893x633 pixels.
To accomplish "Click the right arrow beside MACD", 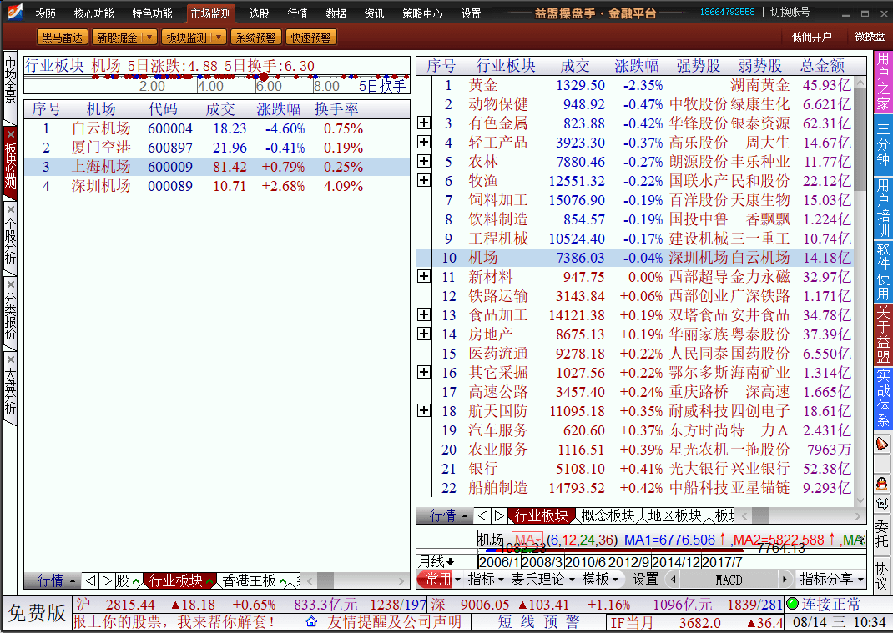I will [x=785, y=580].
